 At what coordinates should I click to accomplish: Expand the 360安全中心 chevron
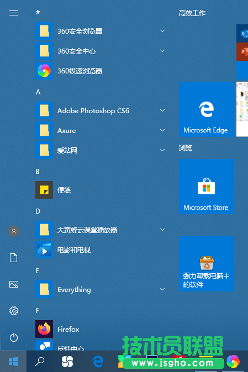click(162, 51)
